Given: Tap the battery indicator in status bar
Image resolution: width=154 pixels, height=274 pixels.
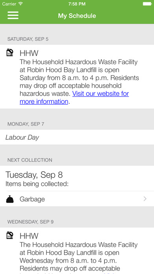Looking at the screenshot, I should 147,4.
